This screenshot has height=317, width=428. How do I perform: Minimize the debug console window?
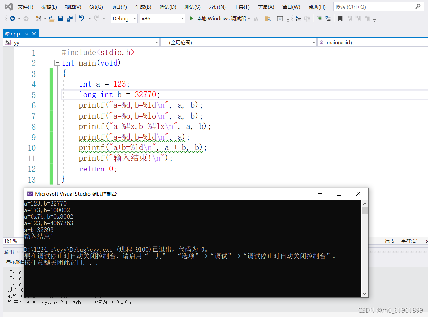click(x=320, y=194)
